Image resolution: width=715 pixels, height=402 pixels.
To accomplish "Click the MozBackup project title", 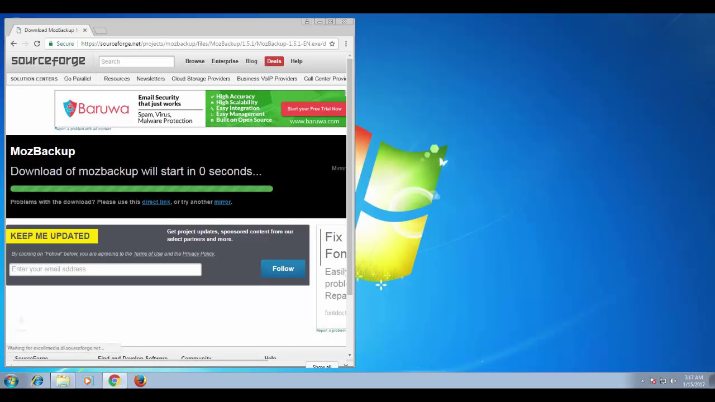I will point(42,151).
